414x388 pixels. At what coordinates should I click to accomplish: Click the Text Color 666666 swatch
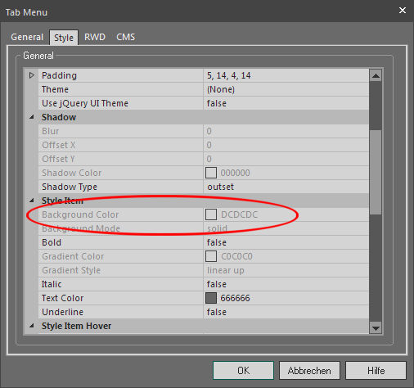211,298
